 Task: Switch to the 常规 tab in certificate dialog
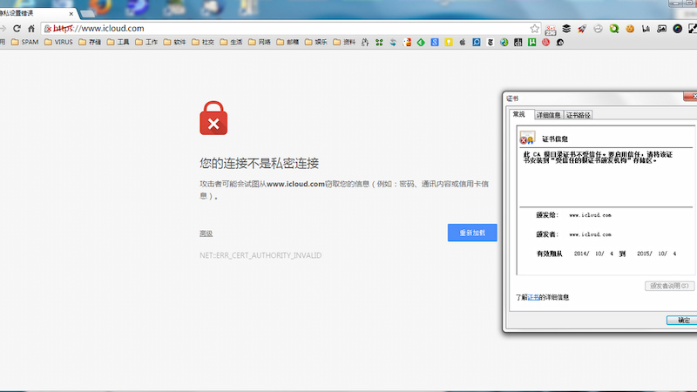(520, 115)
